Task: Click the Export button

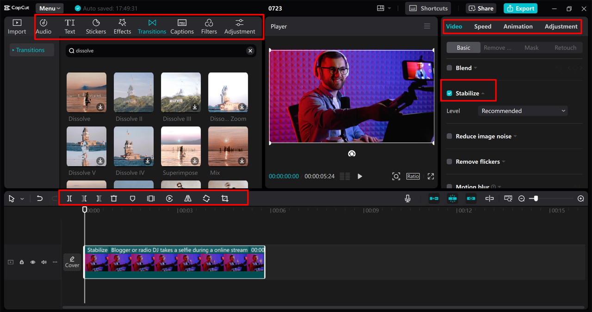Action: point(520,8)
